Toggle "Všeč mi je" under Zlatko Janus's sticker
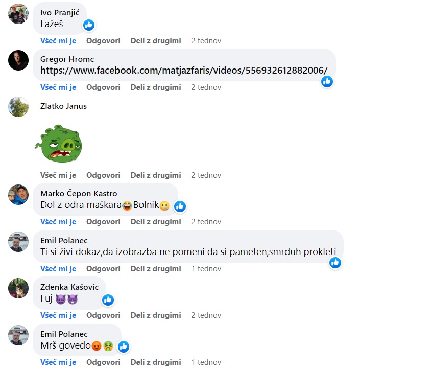This screenshot has height=369, width=429. [58, 175]
